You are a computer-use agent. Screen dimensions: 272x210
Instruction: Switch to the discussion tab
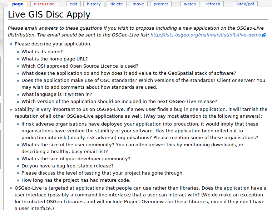pos(44,4)
